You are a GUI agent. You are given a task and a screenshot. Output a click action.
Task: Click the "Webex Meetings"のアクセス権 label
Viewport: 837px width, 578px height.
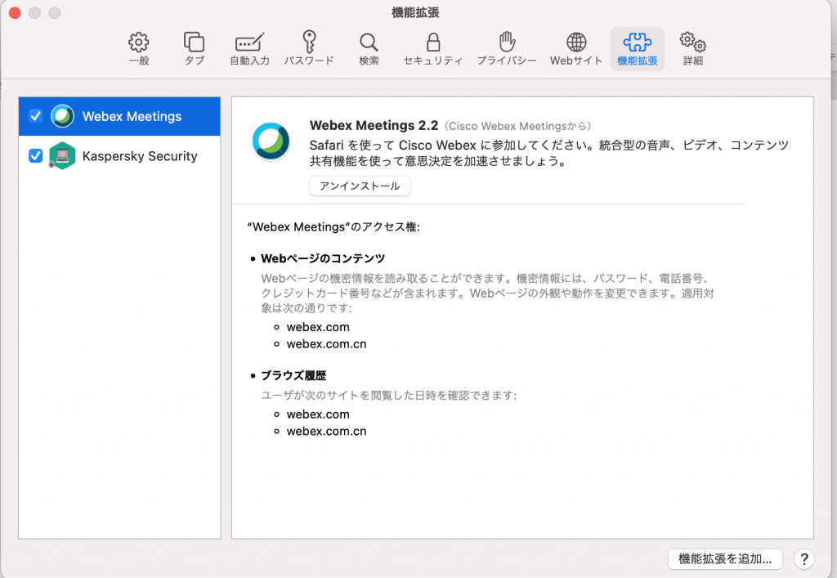333,227
